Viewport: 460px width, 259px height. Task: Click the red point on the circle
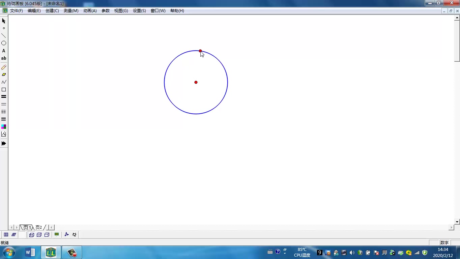coord(200,51)
